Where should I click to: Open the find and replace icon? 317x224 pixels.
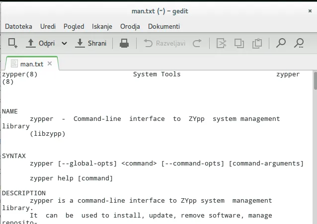click(299, 43)
